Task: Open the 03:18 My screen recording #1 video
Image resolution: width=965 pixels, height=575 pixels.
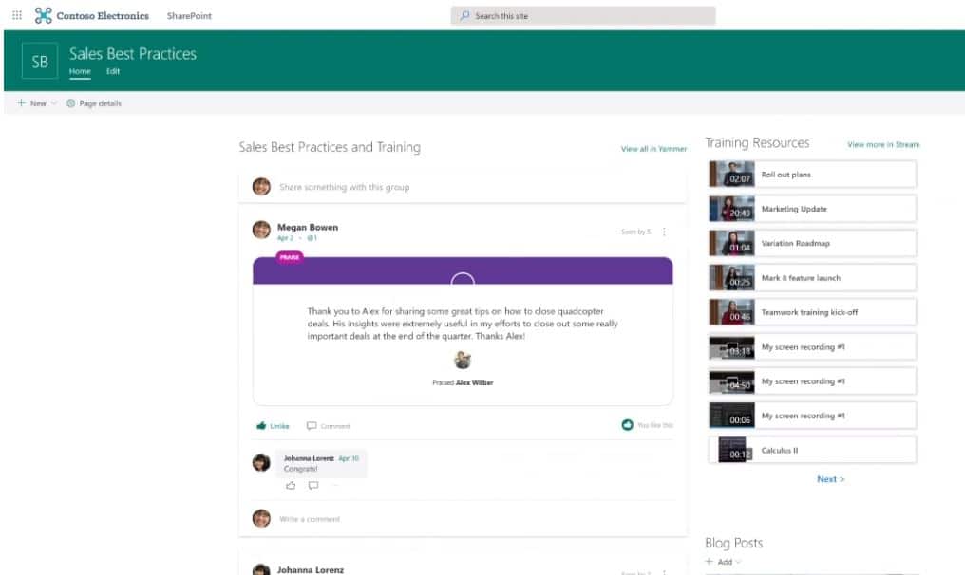Action: coord(812,347)
